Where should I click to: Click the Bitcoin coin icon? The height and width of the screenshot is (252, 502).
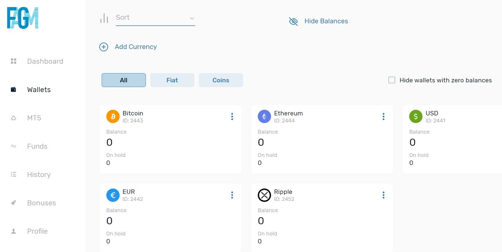[x=113, y=116]
